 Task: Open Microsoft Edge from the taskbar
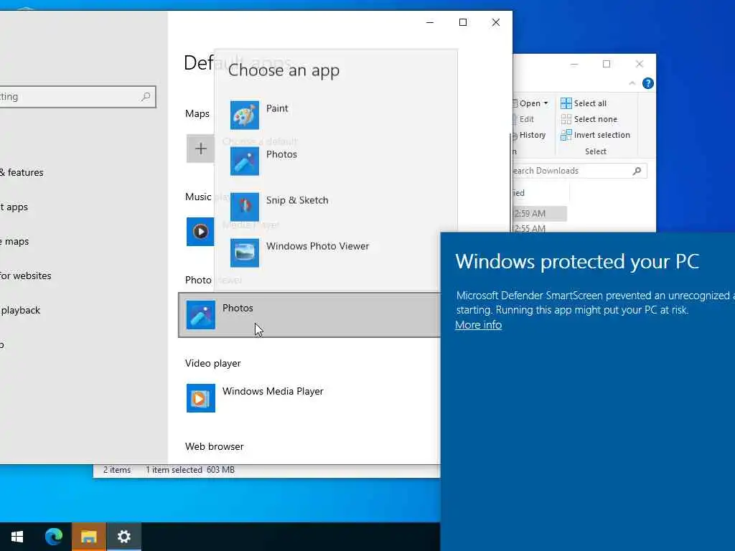53,537
